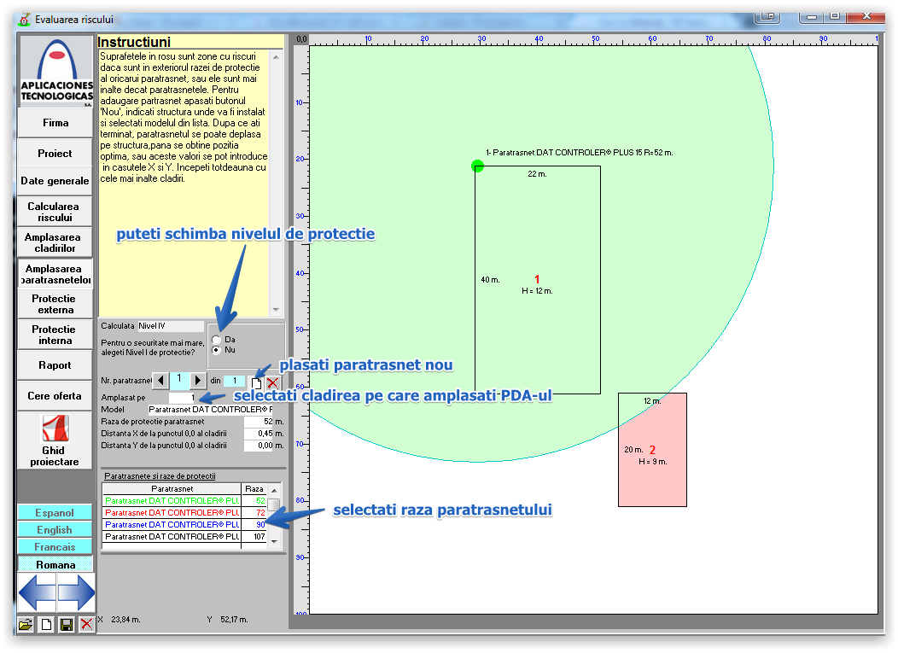Step to next paratrasnet number
Screen dimensions: 898x653
pyautogui.click(x=198, y=381)
